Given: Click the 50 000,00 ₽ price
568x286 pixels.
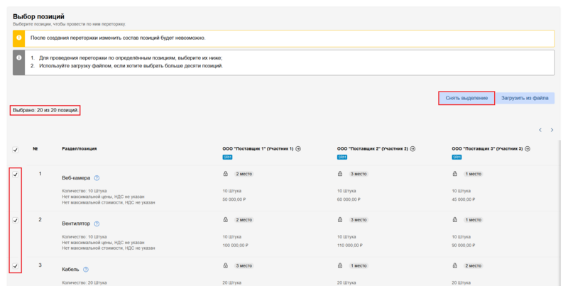Looking at the screenshot, I should [234, 199].
